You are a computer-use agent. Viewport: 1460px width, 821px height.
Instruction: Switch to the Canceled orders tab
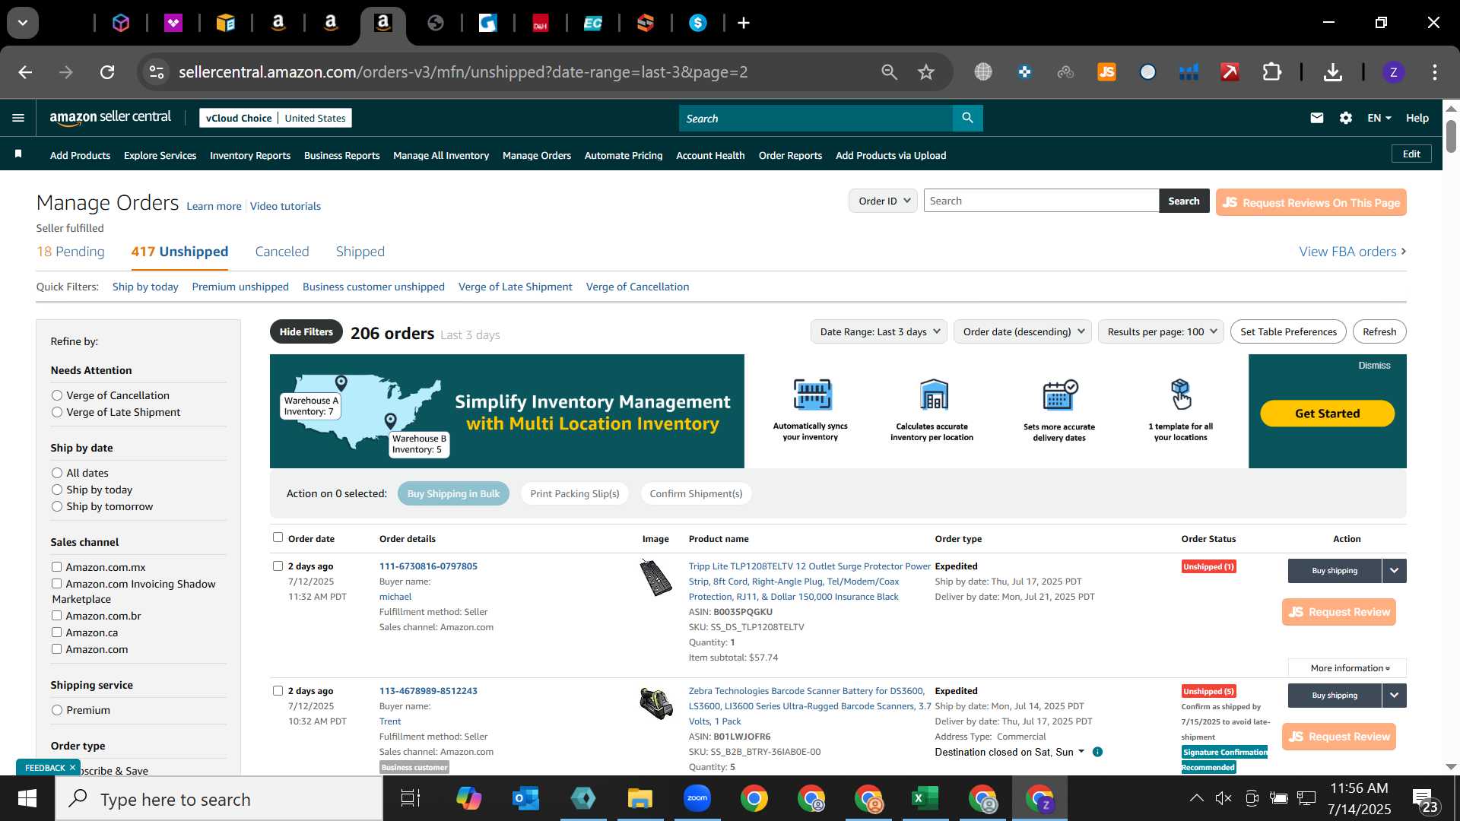pyautogui.click(x=282, y=252)
